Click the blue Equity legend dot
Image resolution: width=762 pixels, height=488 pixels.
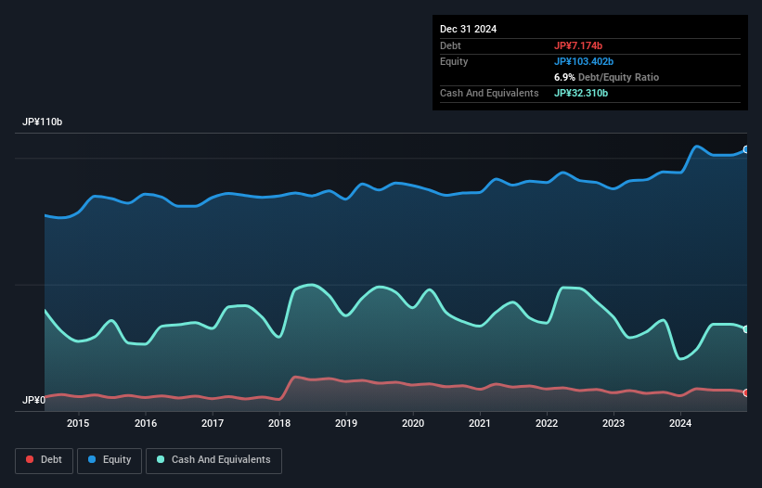tap(92, 459)
